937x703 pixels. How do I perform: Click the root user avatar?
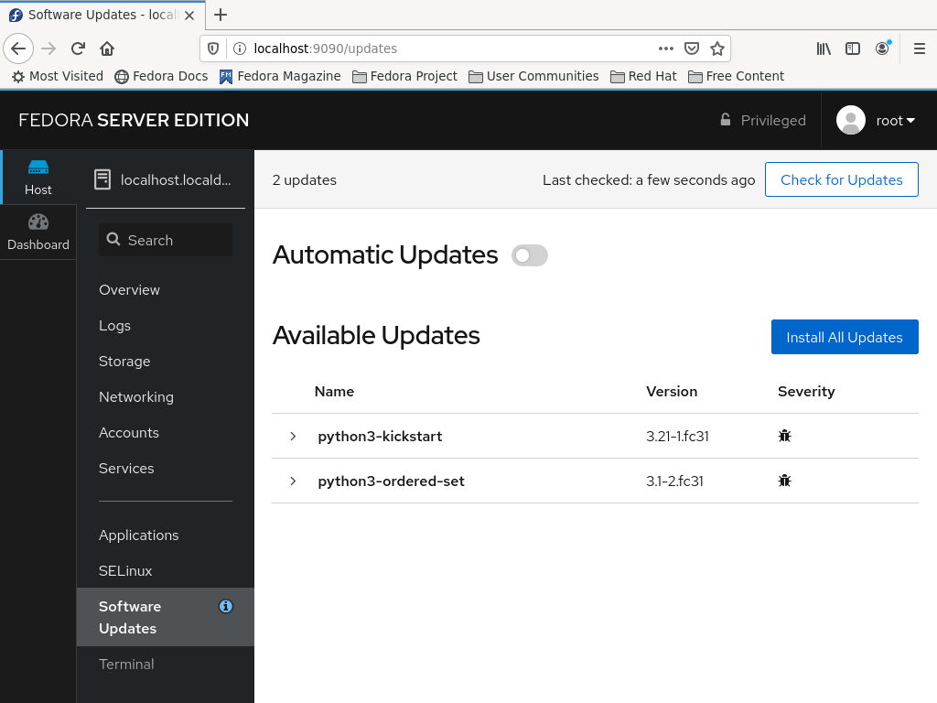pyautogui.click(x=851, y=120)
